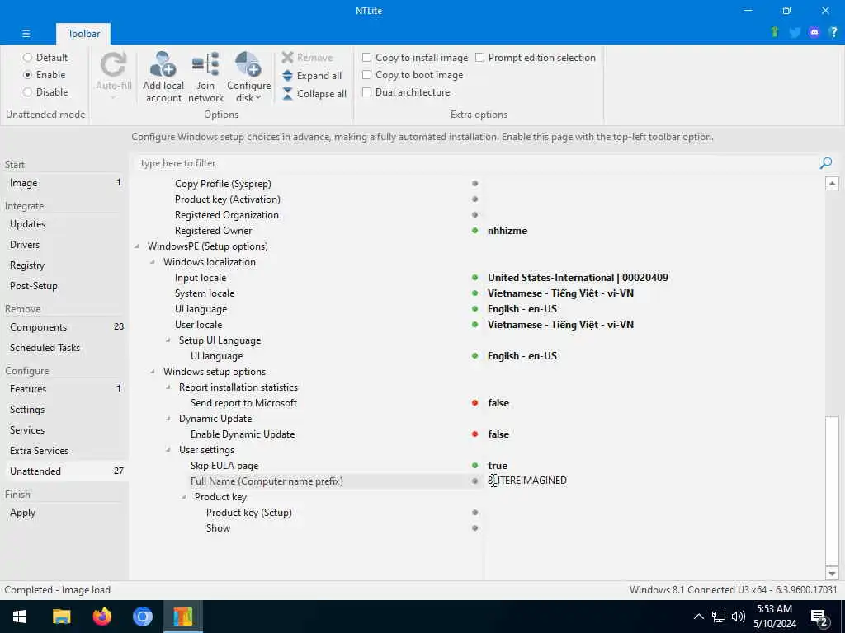Open the Image page in sidebar
845x633 pixels.
[64, 183]
